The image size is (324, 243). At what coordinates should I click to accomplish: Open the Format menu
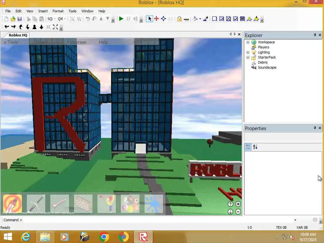click(x=58, y=11)
